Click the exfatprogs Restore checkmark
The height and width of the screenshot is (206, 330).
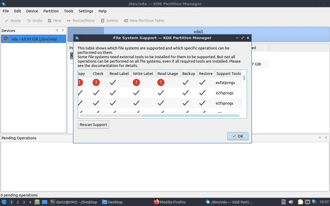[202, 82]
